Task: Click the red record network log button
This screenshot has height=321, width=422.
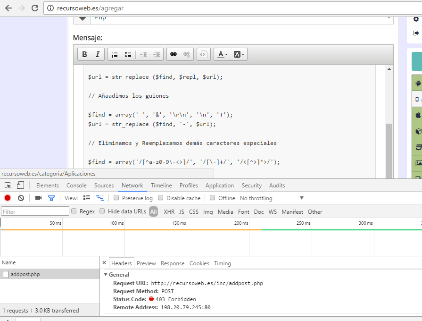Action: [x=8, y=198]
